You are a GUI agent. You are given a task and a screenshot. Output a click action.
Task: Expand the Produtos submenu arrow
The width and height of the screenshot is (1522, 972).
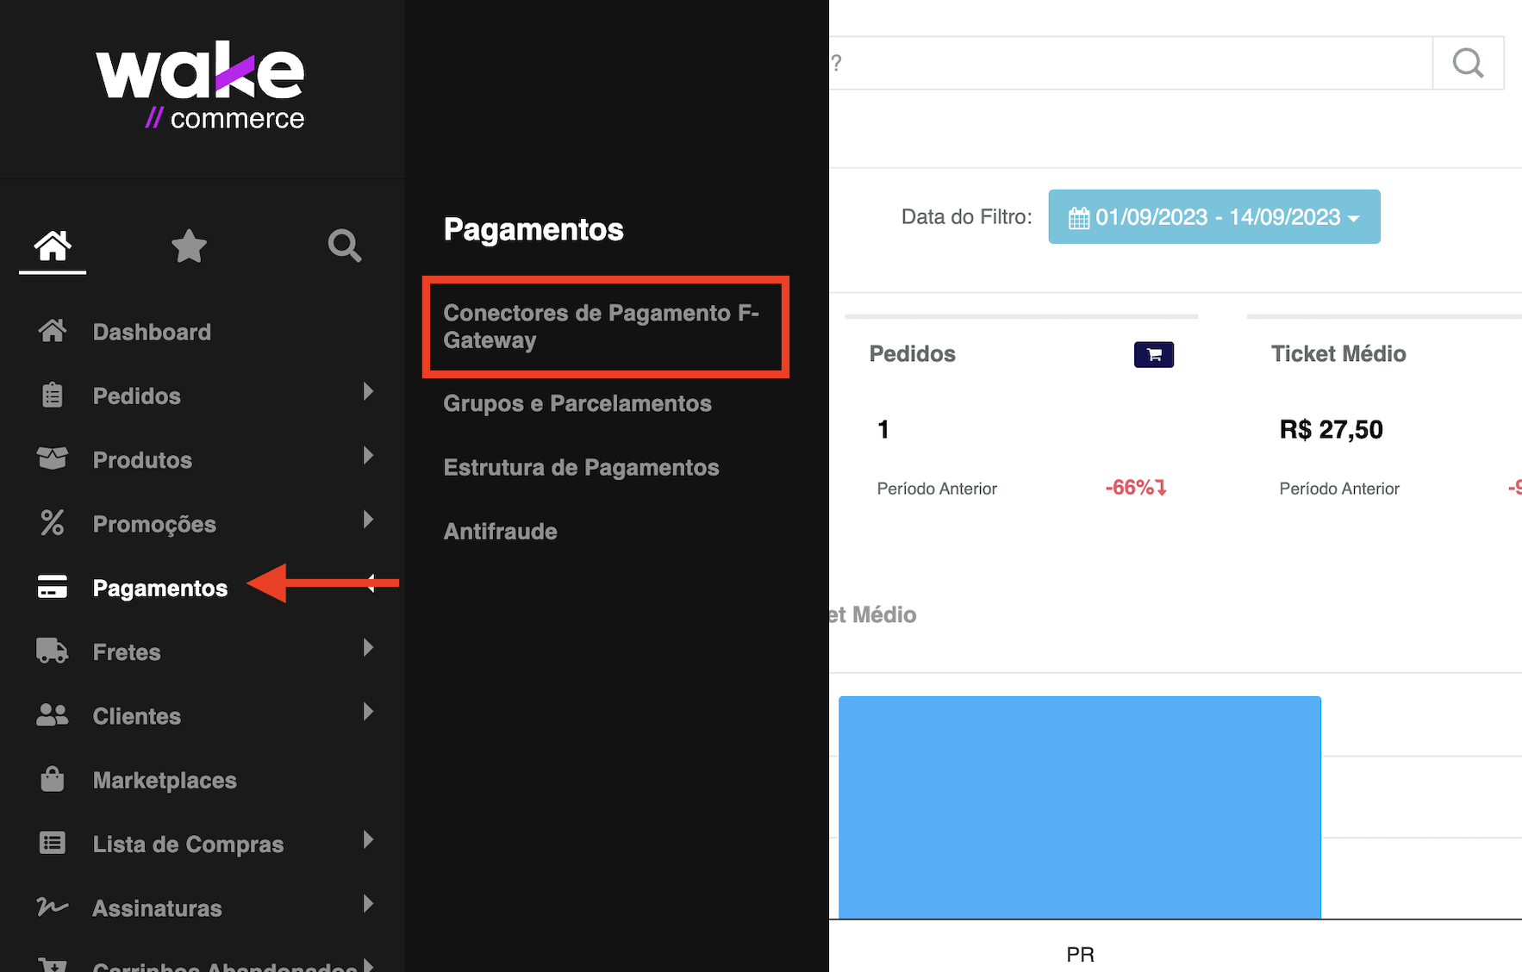pyautogui.click(x=368, y=456)
